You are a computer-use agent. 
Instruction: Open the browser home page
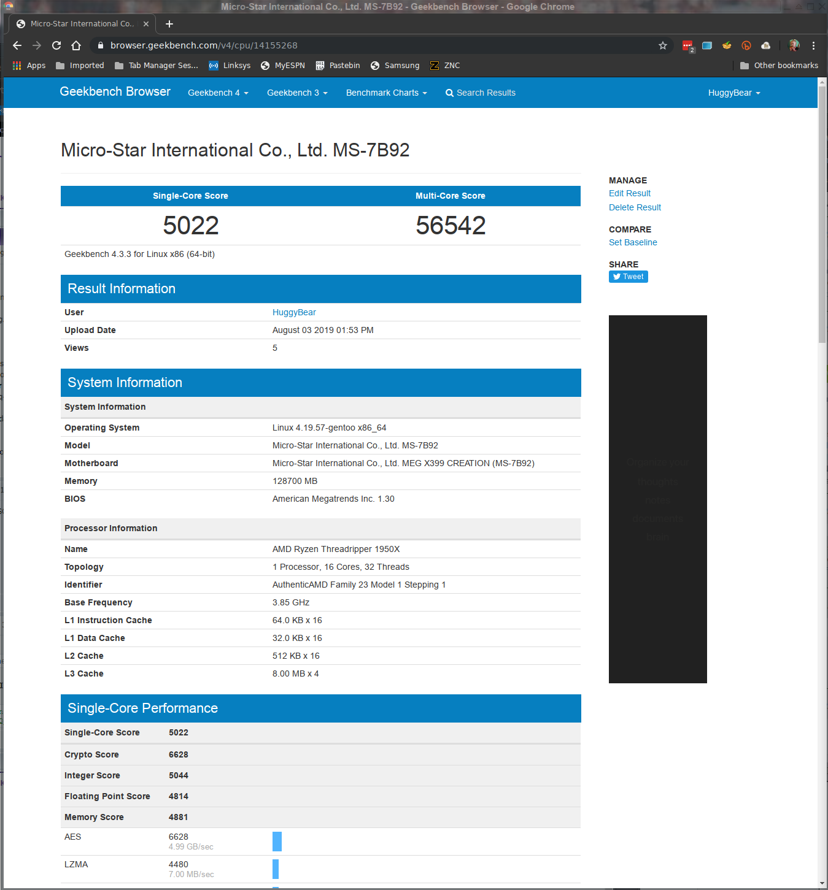[76, 45]
